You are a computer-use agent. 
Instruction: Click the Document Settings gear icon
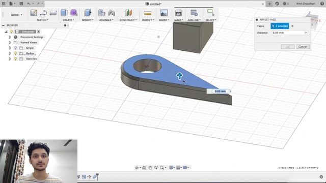pos(16,37)
